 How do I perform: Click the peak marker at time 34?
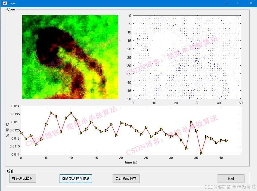tap(191, 122)
